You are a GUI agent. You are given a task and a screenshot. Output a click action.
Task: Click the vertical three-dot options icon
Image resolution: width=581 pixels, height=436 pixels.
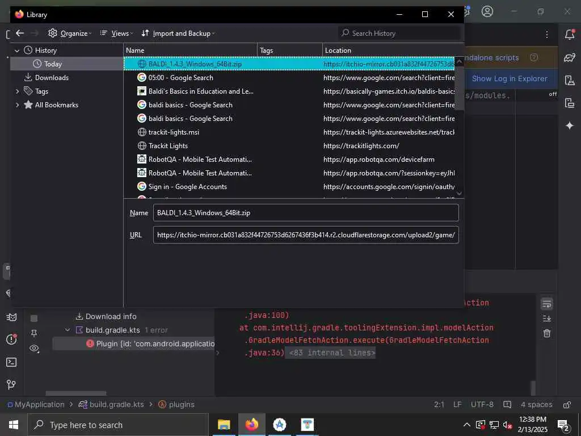(x=547, y=35)
